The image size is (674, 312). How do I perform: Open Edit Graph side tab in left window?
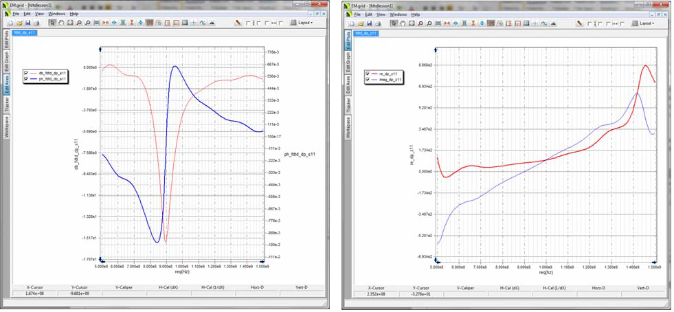click(7, 61)
